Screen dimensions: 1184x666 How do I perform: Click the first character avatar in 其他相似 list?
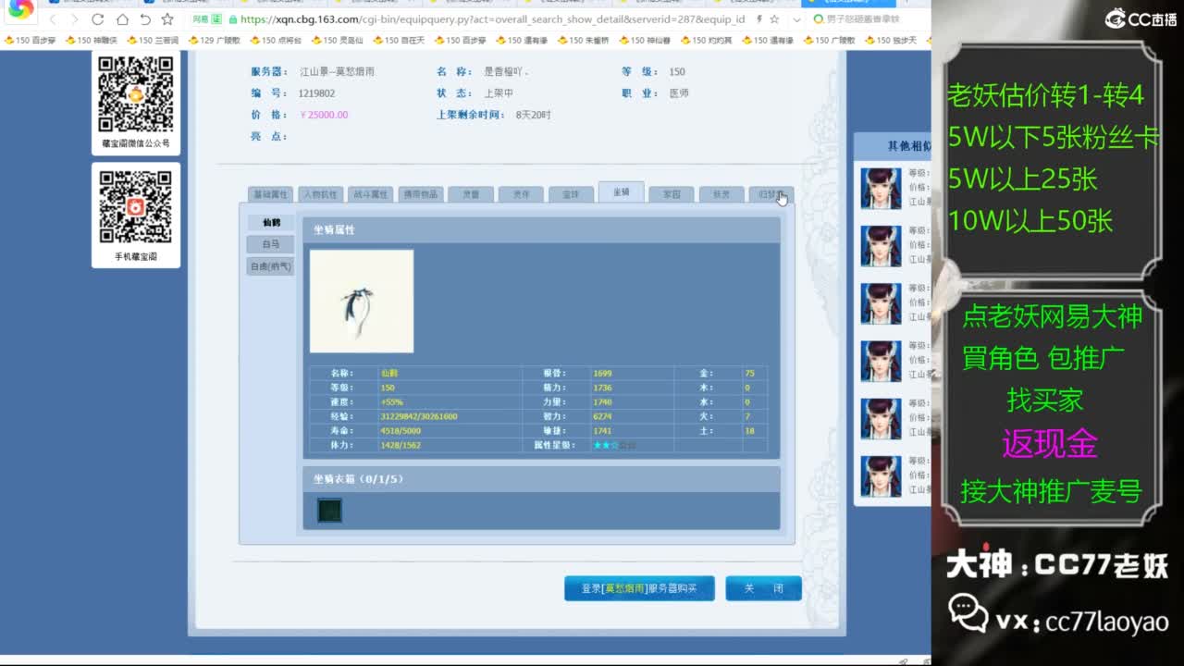tap(881, 188)
